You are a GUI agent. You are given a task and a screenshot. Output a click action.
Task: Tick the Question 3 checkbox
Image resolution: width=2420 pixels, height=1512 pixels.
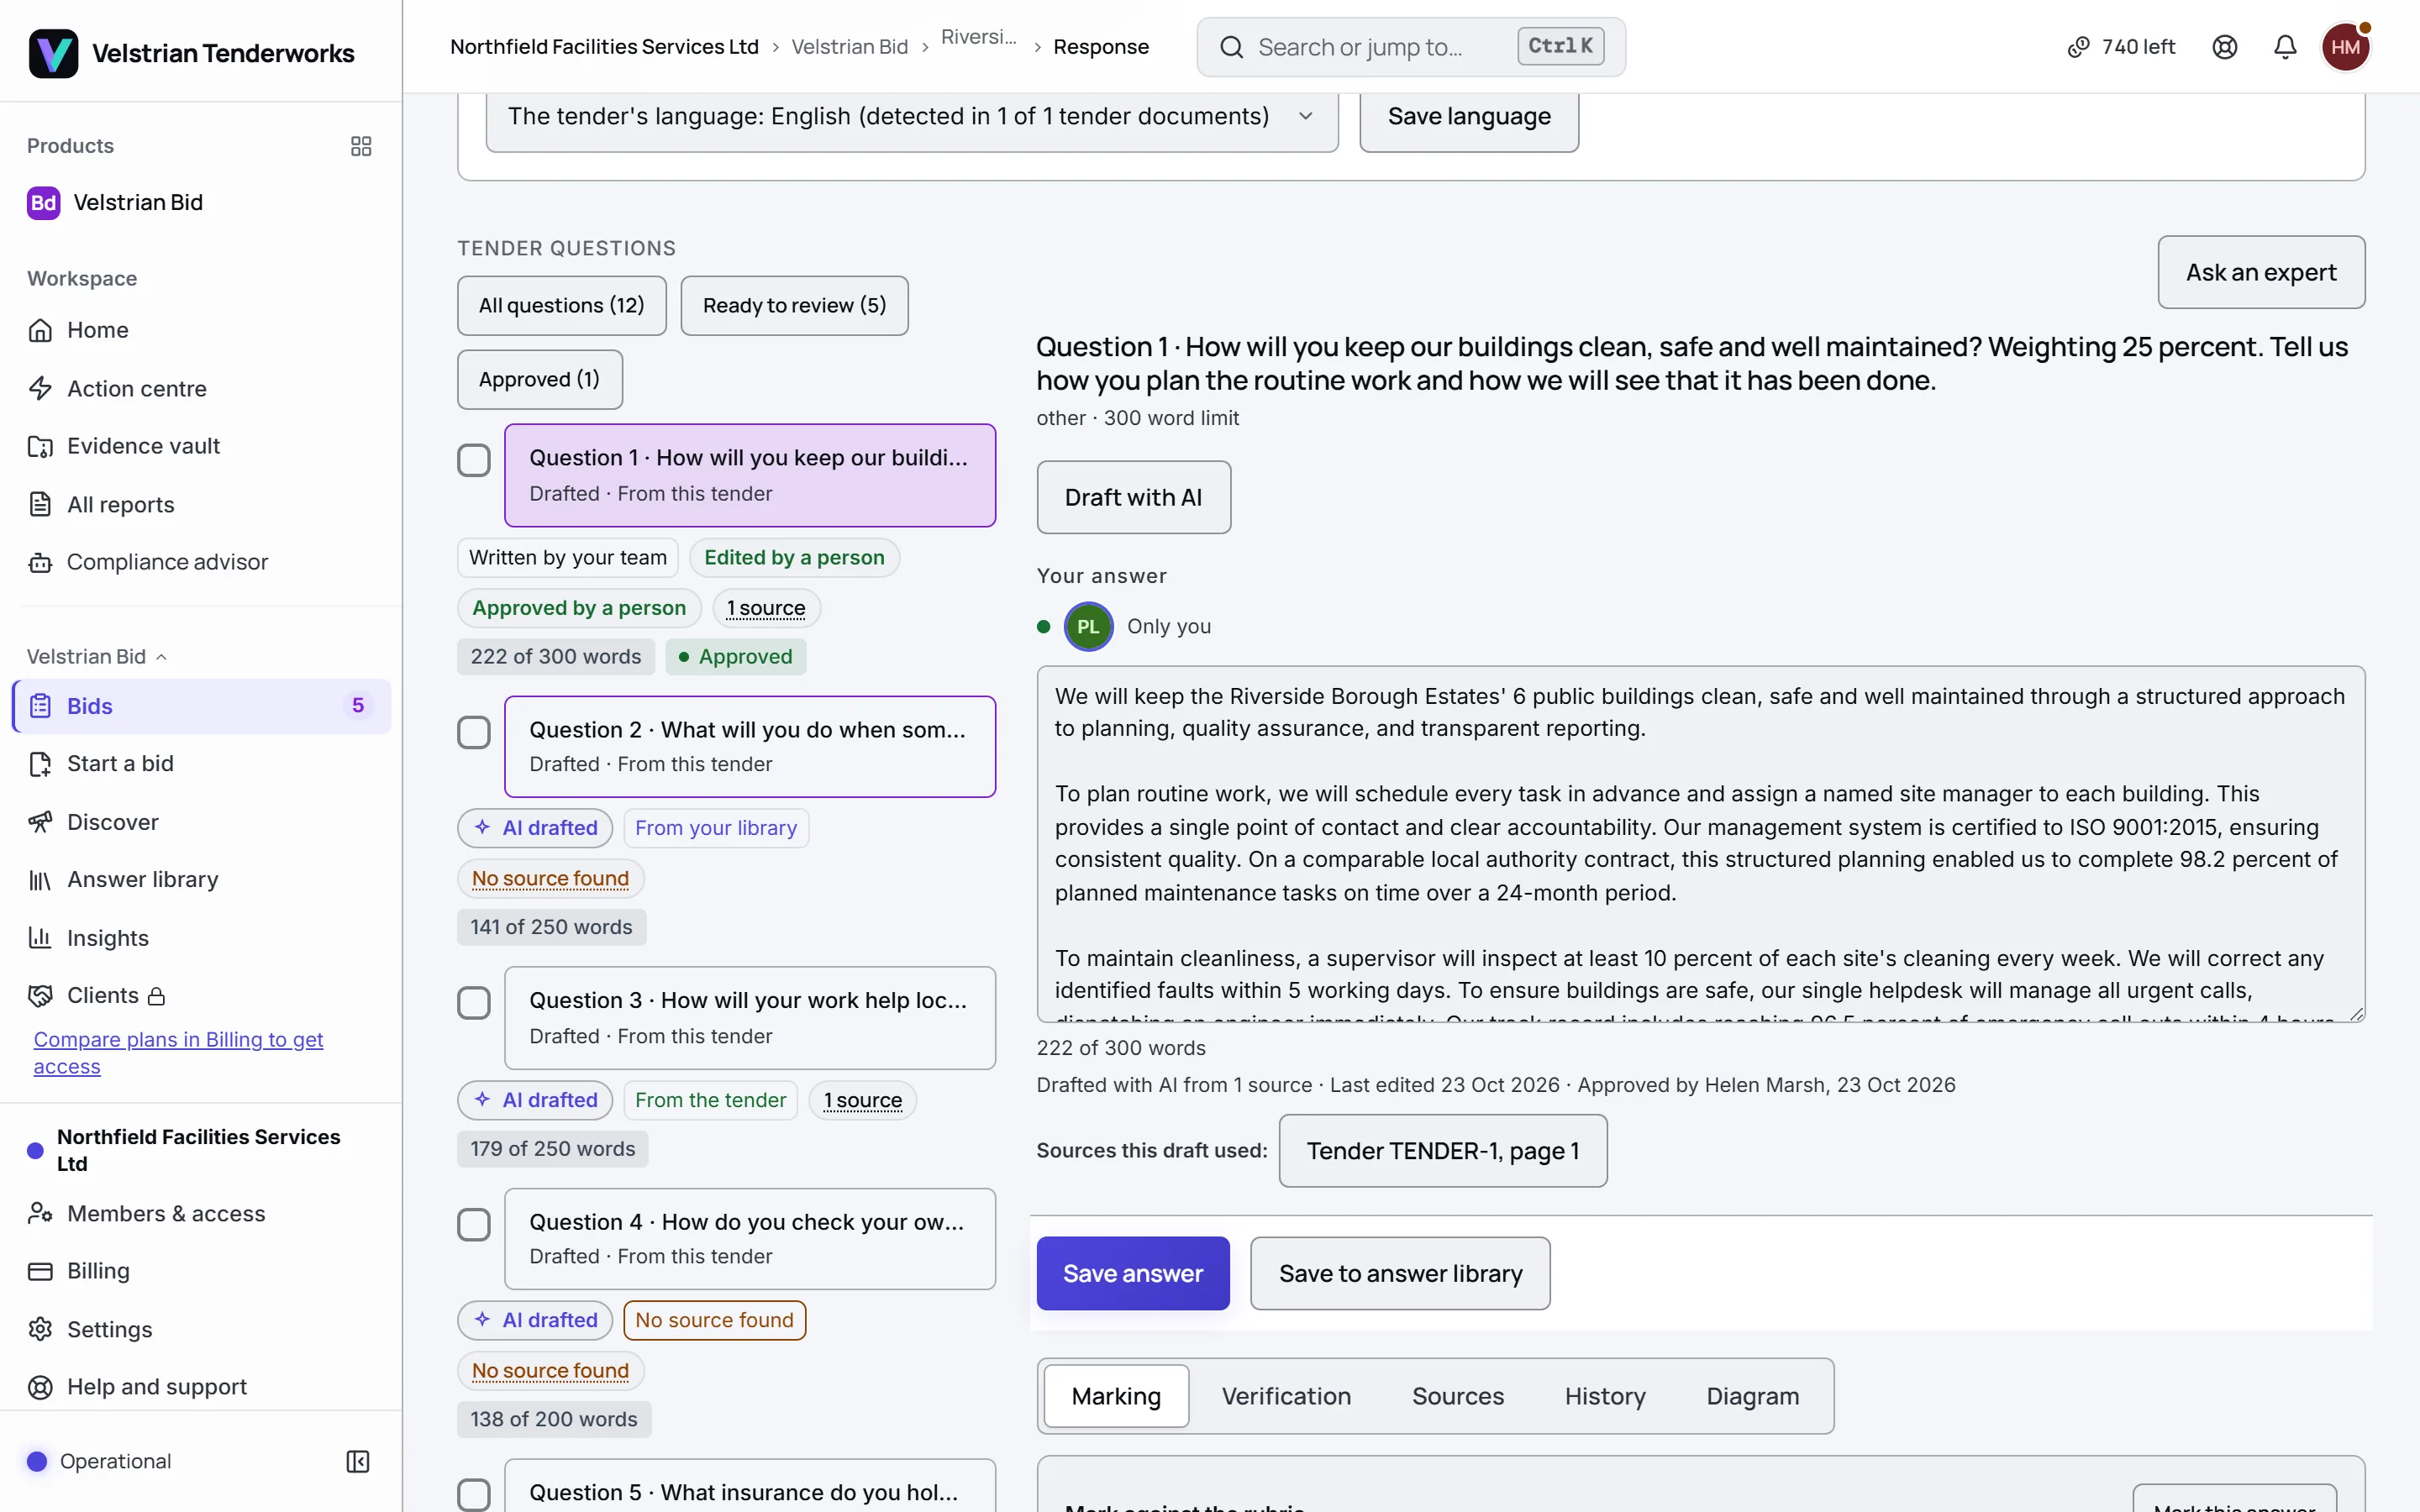point(474,1003)
